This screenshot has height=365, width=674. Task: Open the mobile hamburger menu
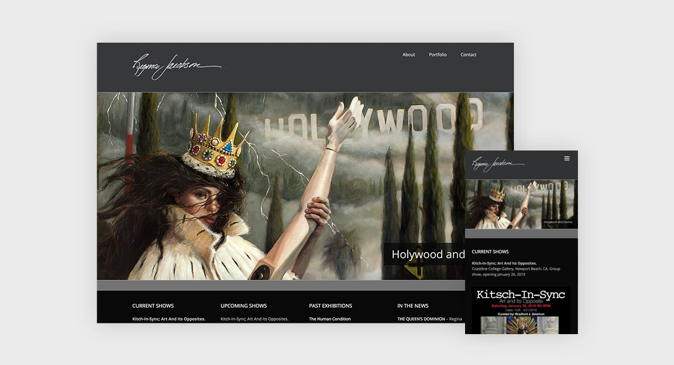click(x=567, y=158)
